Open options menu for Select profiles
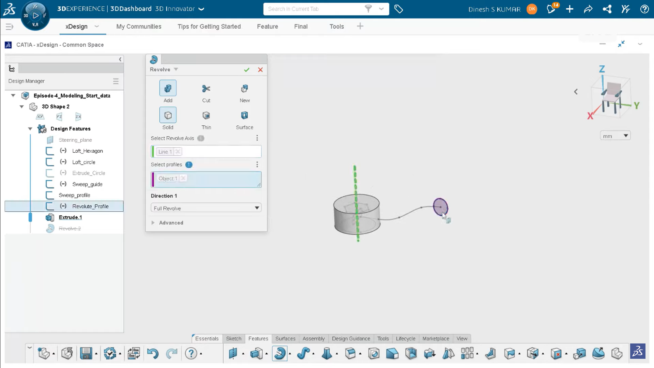Viewport: 654px width, 368px height. (257, 165)
